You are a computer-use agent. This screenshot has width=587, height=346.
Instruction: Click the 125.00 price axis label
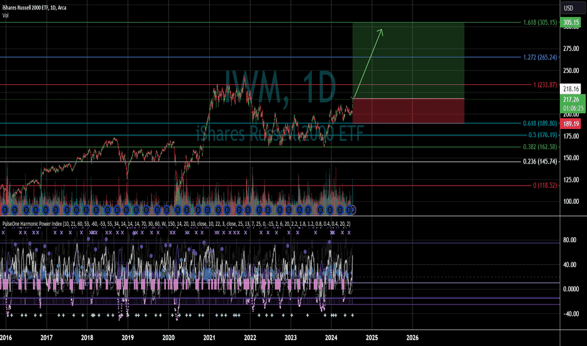tap(571, 180)
